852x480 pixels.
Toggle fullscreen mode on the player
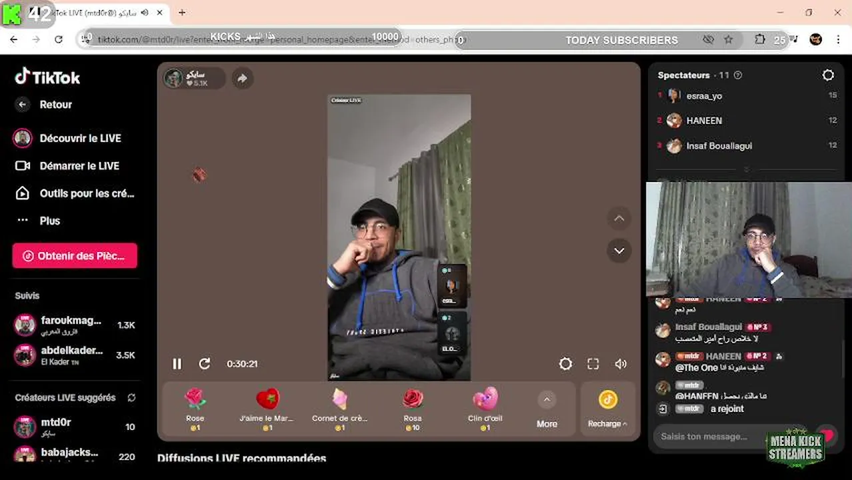point(593,363)
